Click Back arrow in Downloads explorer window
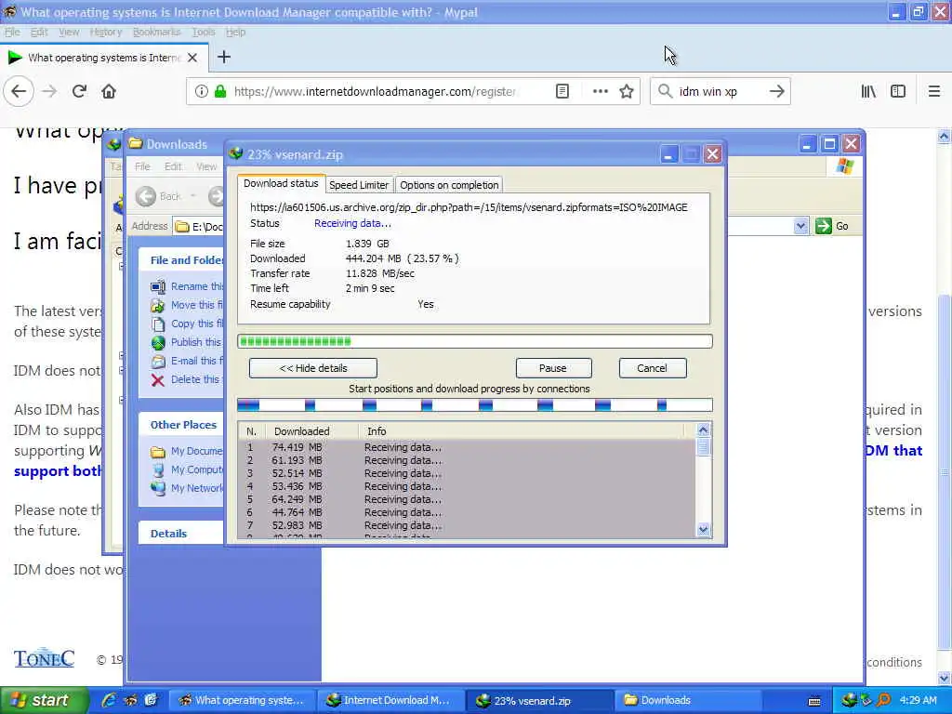This screenshot has height=714, width=952. (x=146, y=196)
